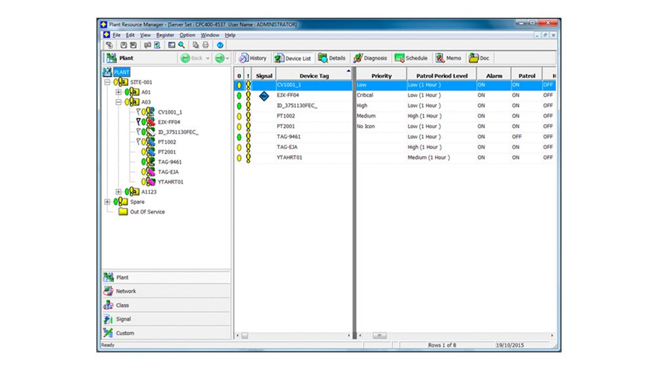This screenshot has height=377, width=670.
Task: Click the gray double-arrow sync toolbar icon
Action: pyautogui.click(x=148, y=45)
